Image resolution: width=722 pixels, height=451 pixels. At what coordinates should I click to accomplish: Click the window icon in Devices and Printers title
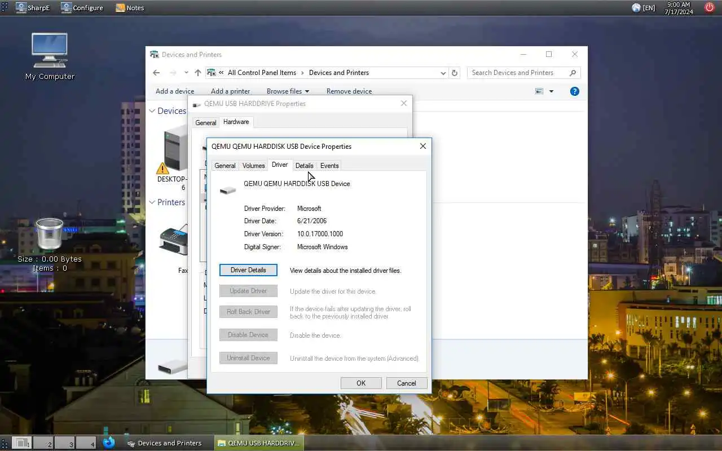[155, 55]
